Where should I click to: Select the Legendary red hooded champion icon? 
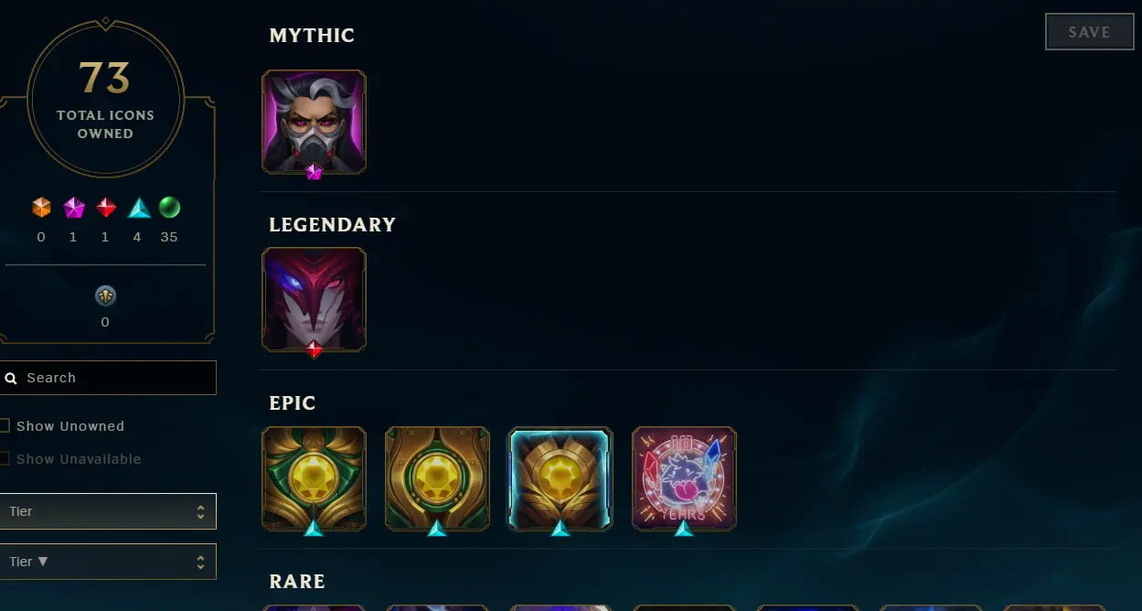[314, 299]
